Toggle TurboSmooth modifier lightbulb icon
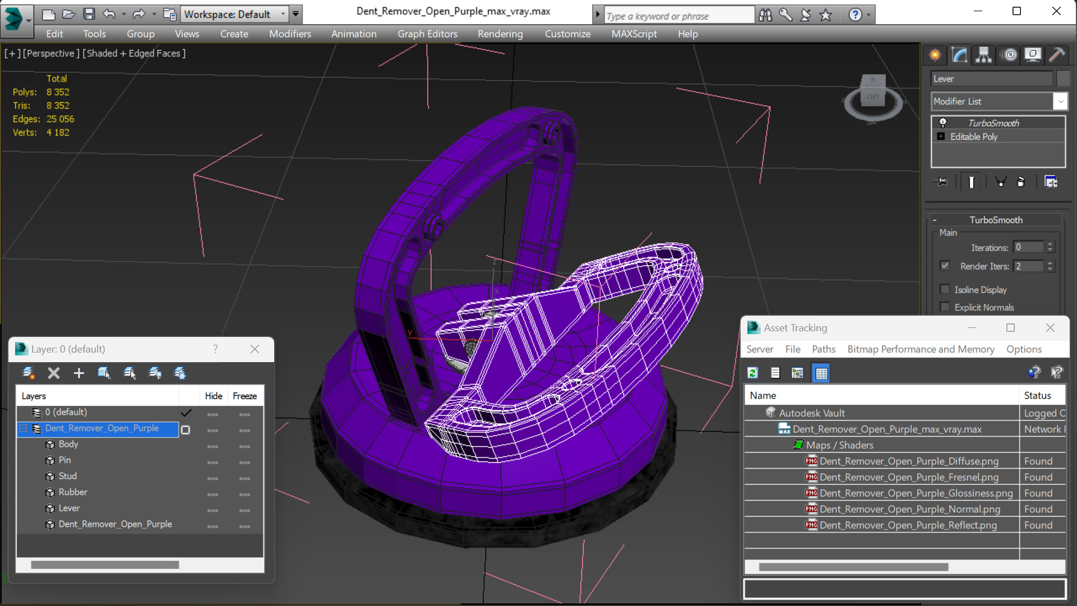This screenshot has width=1077, height=606. point(943,123)
